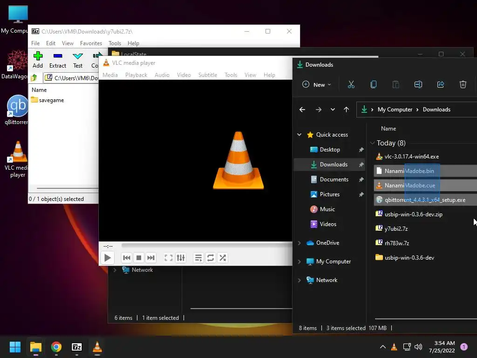Toggle random shuffle in VLC
The width and height of the screenshot is (477, 358).
pyautogui.click(x=223, y=258)
